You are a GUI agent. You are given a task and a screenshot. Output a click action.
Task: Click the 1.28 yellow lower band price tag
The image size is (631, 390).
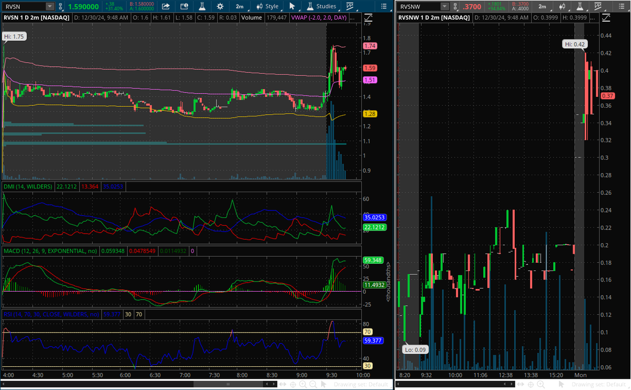(370, 114)
